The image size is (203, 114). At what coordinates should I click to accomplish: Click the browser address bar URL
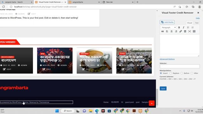(x=45, y=7)
